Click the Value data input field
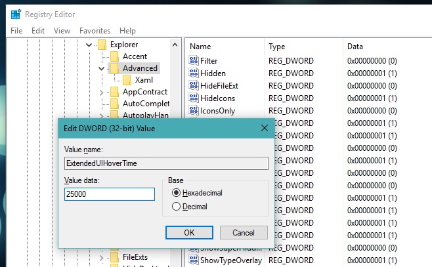 pos(110,194)
